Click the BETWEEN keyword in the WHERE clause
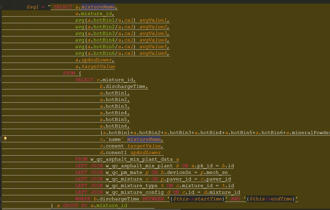The height and width of the screenshot is (210, 330). point(153,199)
